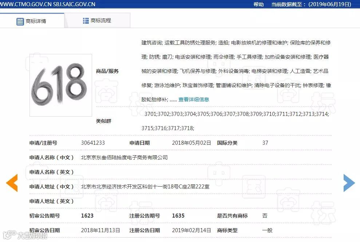Click goods/services line starting 建筑咨询
Image resolution: width=360 pixels, height=242 pixels.
236,43
